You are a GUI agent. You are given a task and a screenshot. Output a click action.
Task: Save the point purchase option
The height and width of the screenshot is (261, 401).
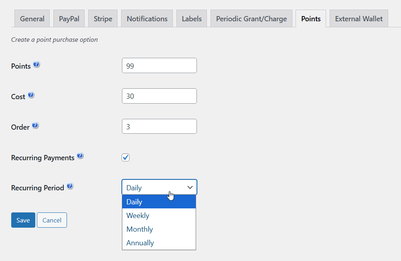click(23, 220)
